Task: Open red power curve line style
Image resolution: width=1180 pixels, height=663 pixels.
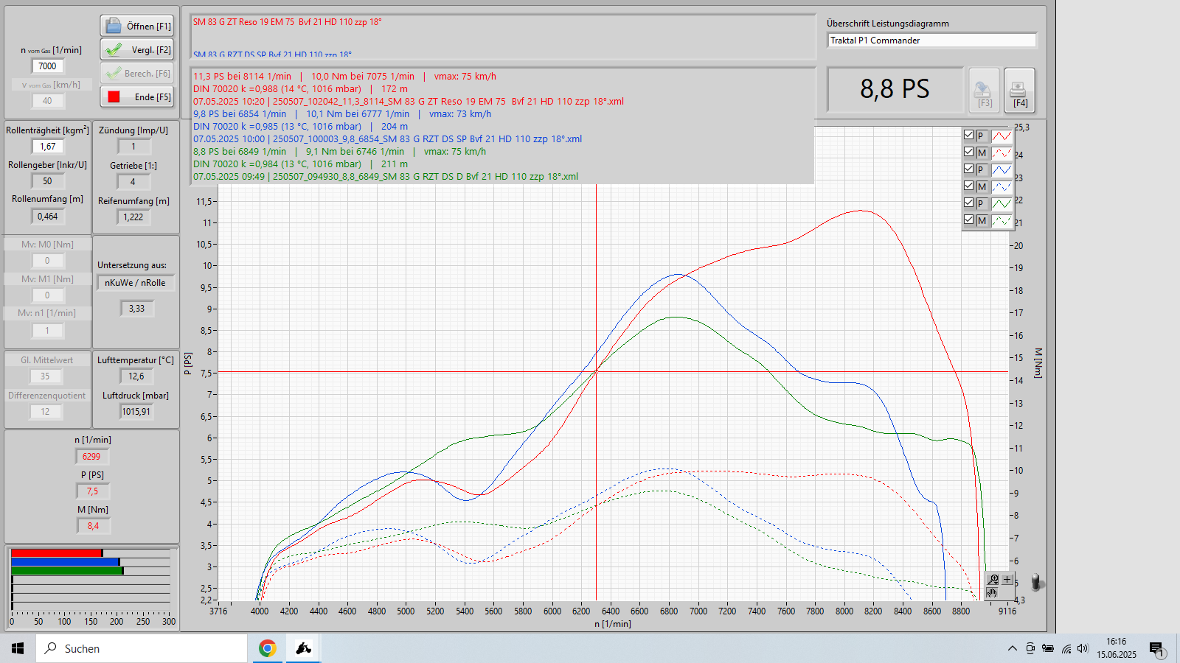Action: tap(1002, 136)
